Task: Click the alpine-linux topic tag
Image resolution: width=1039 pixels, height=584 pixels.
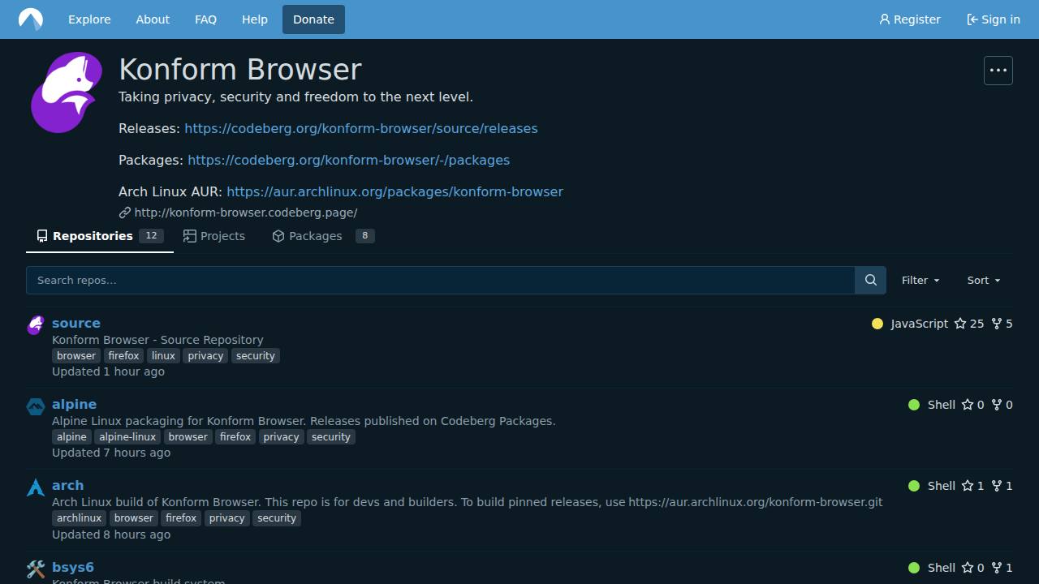Action: (127, 436)
